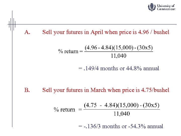This screenshot has width=181, height=136.
Task: Select the "Sell your futures in April" line
Action: [106, 32]
